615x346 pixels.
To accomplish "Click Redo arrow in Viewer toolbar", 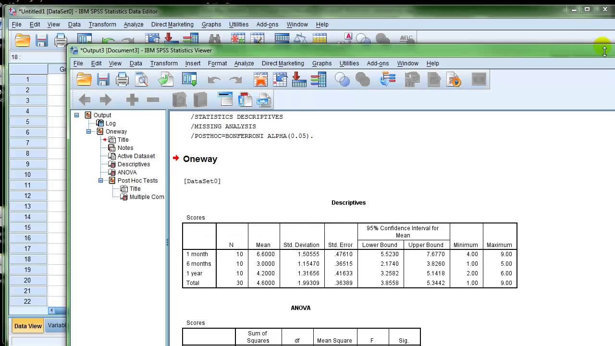I will 235,80.
